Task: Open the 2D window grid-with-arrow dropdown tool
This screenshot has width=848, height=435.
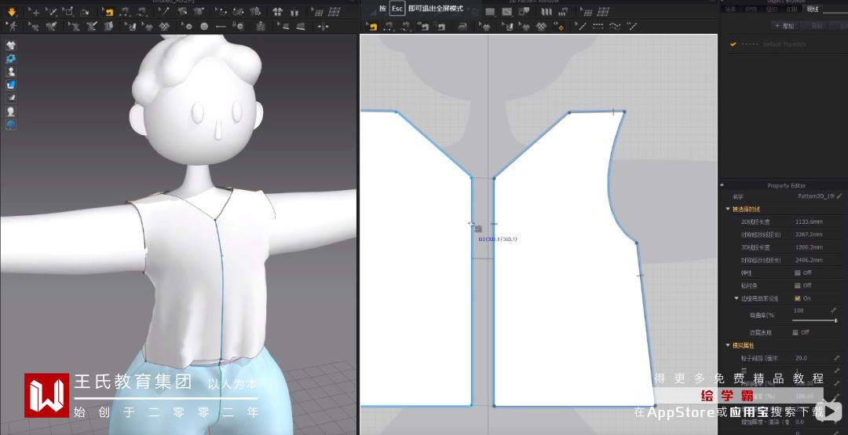Action: [587, 12]
